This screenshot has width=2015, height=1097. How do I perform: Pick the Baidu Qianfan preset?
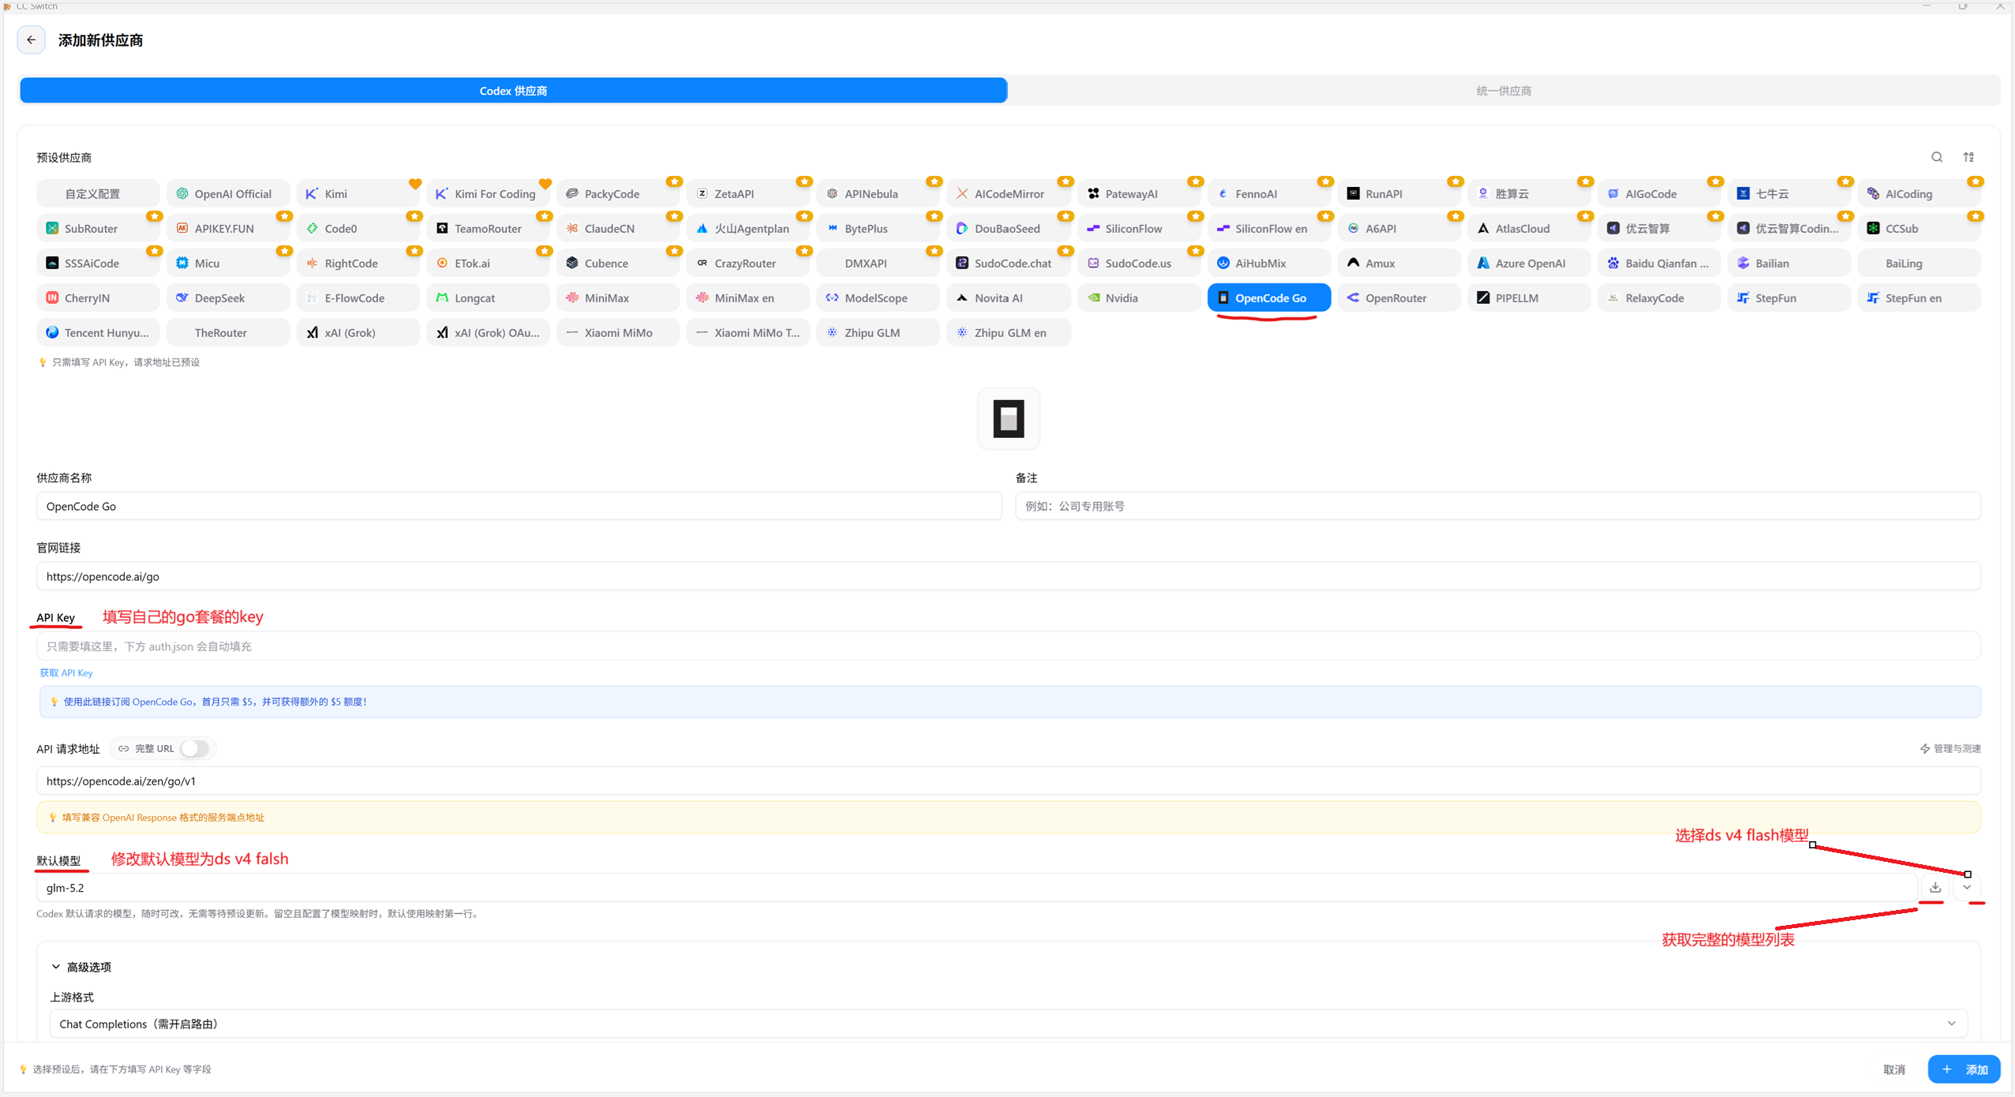pyautogui.click(x=1658, y=263)
